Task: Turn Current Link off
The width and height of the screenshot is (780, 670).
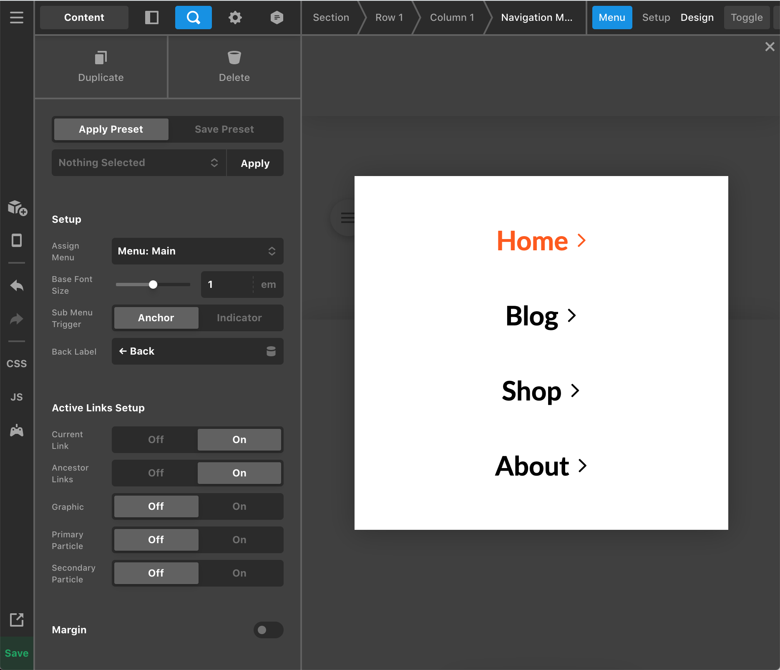Action: click(x=156, y=440)
